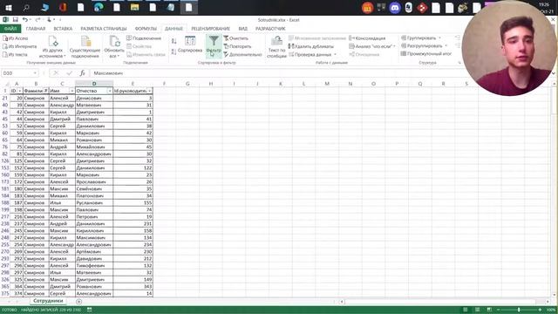Sort ascending with the A-to-Z icon
The image size is (558, 314).
pyautogui.click(x=174, y=41)
